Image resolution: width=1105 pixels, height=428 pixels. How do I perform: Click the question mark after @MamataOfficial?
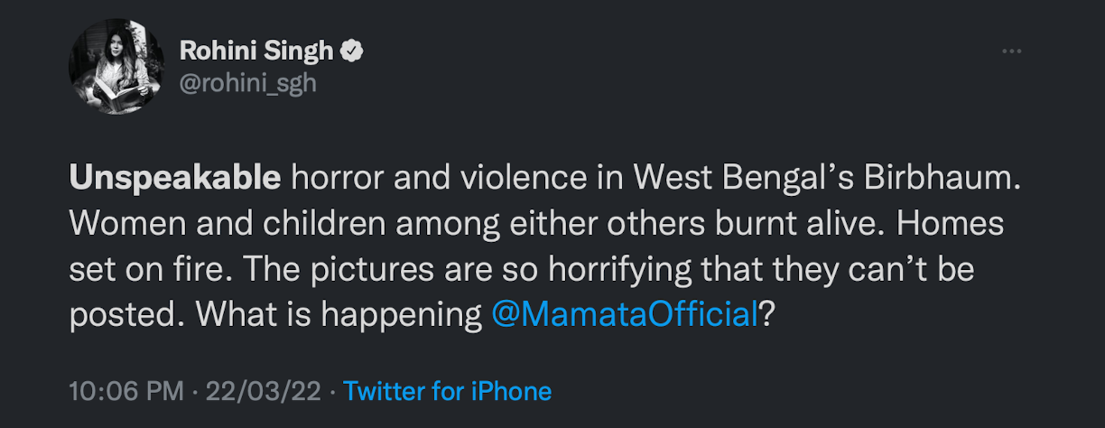[767, 313]
